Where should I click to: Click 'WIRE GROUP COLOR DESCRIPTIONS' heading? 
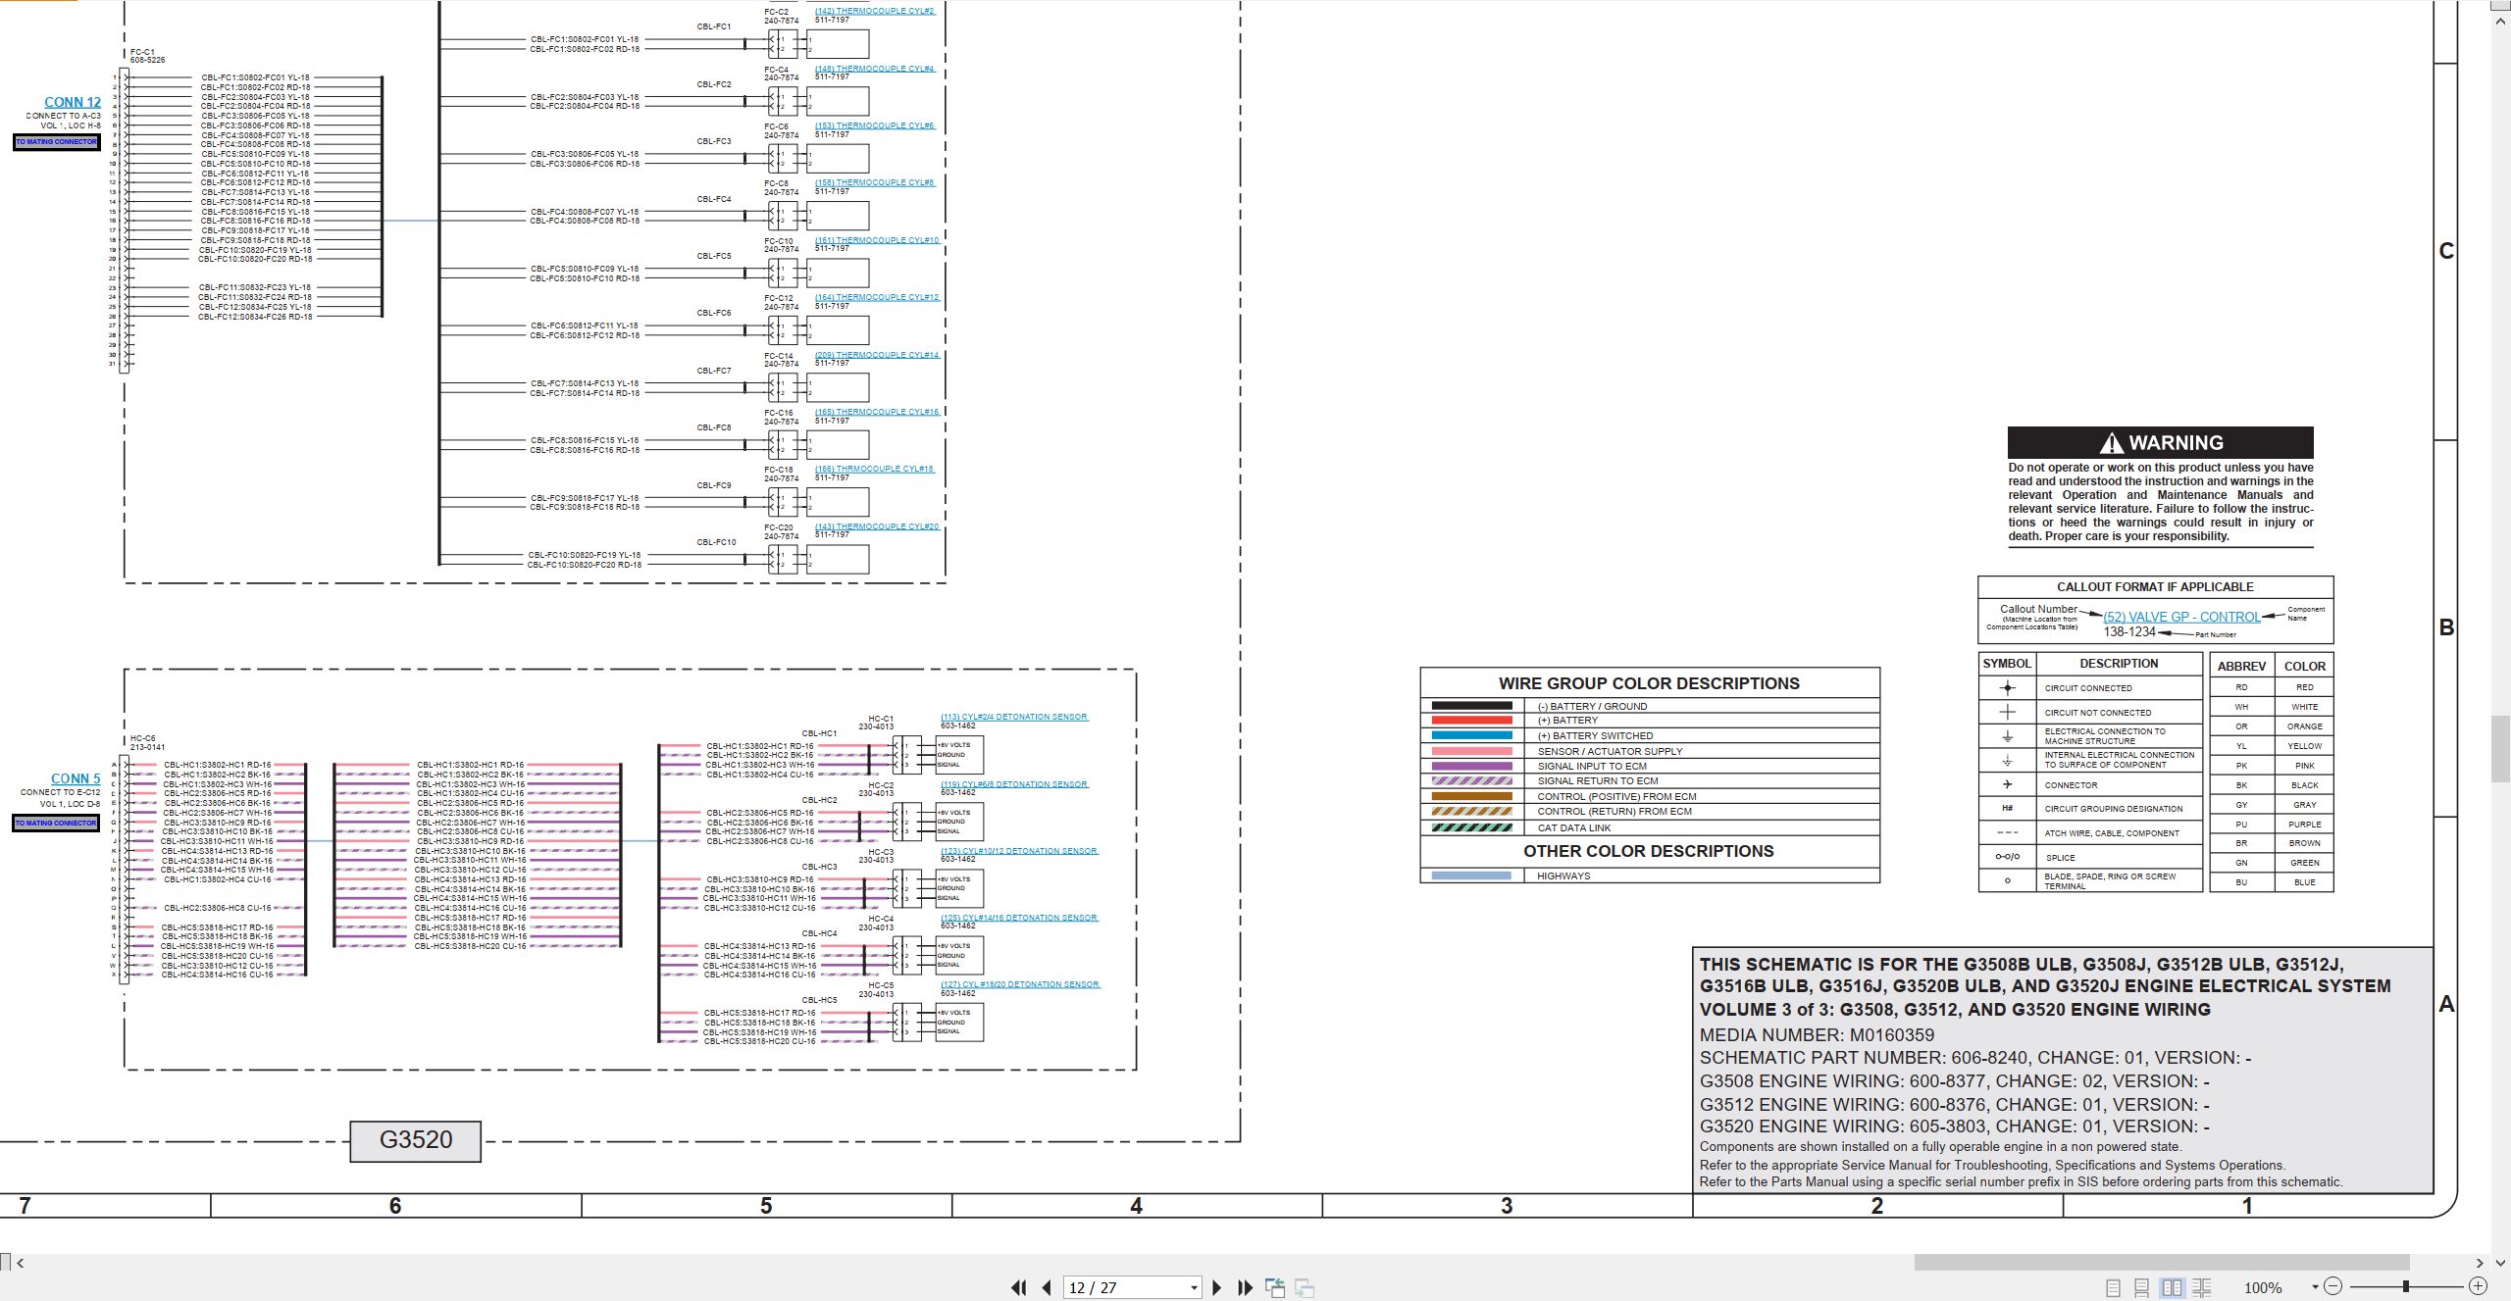point(1649,683)
